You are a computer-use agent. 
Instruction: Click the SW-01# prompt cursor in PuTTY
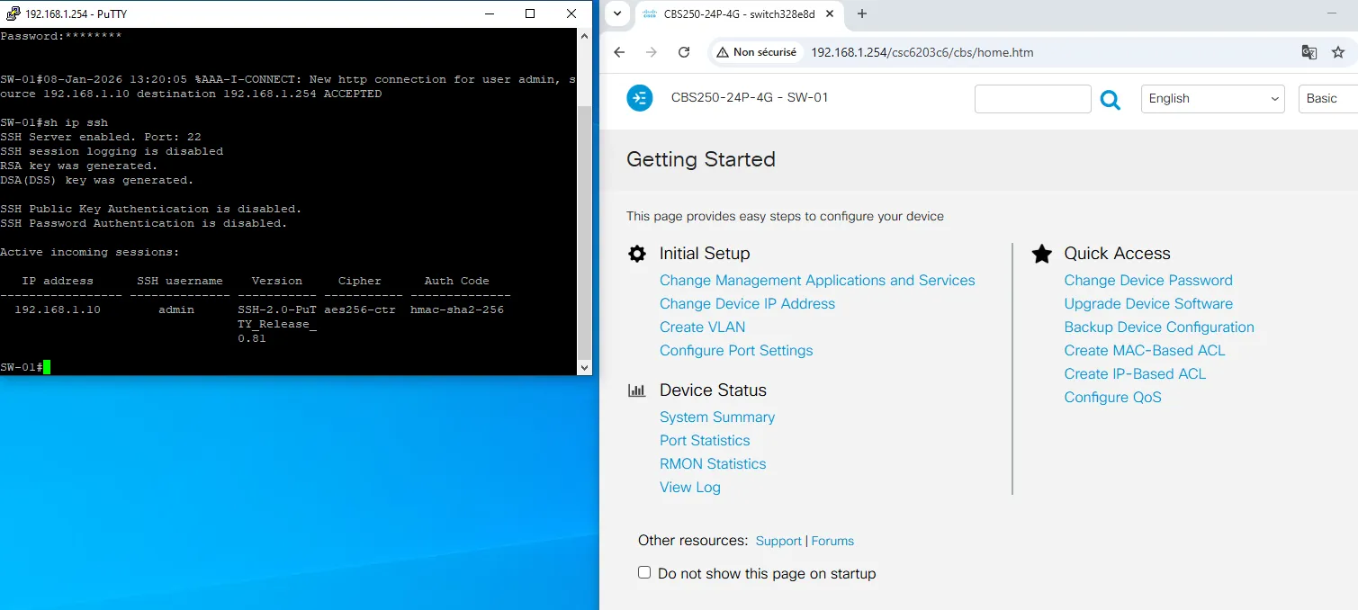pos(46,367)
